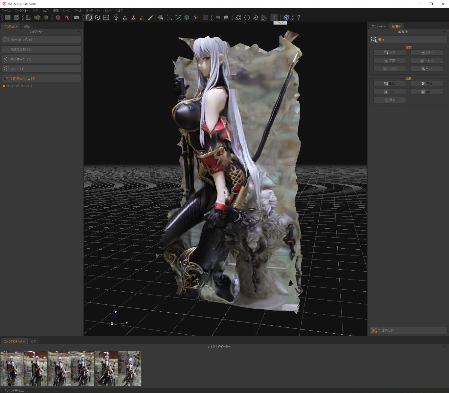Screen dimensions: 449x393
Task: Open the 出力 menu
Action: [x=45, y=10]
